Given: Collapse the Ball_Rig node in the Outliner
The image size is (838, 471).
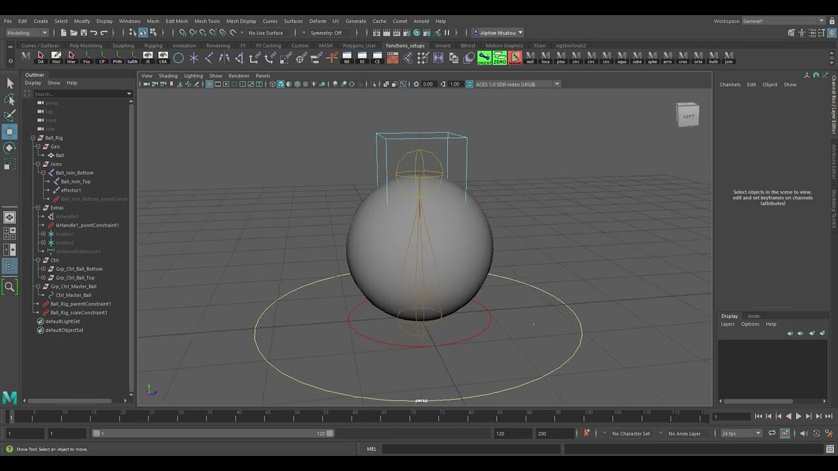Looking at the screenshot, I should [x=31, y=137].
